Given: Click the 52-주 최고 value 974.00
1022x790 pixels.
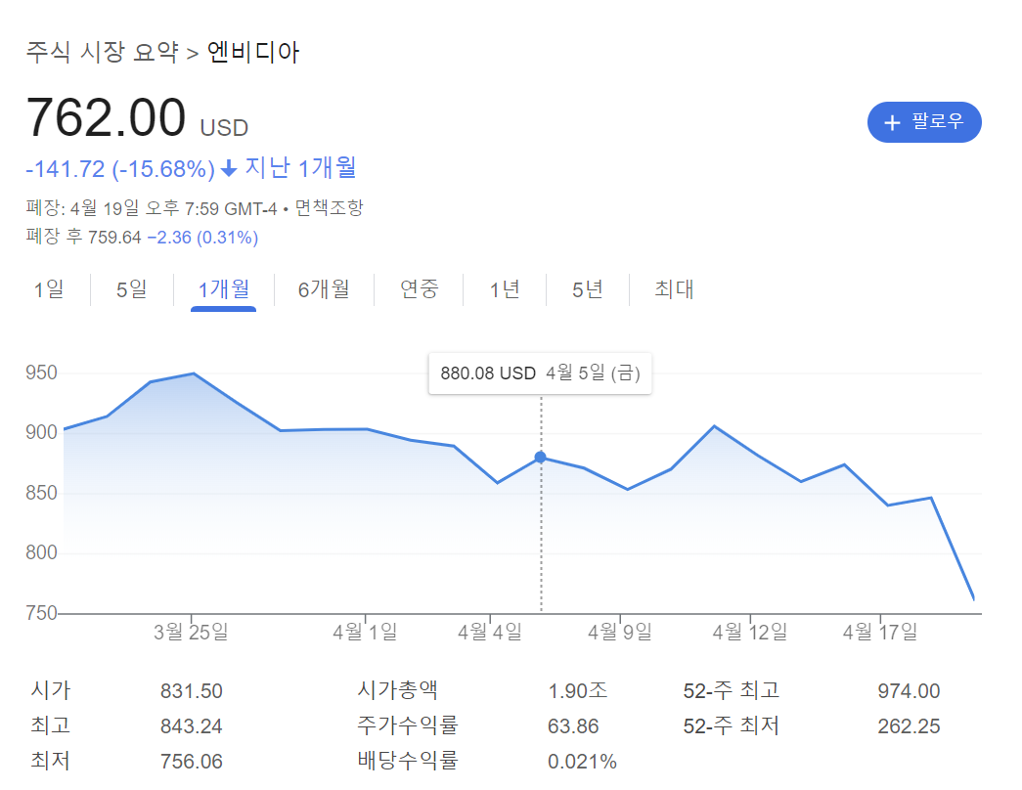Looking at the screenshot, I should pyautogui.click(x=909, y=689).
